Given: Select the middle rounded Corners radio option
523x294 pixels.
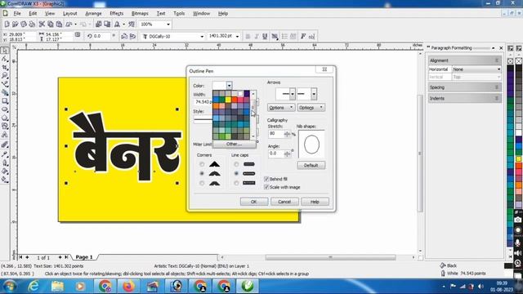Looking at the screenshot, I should 202,174.
